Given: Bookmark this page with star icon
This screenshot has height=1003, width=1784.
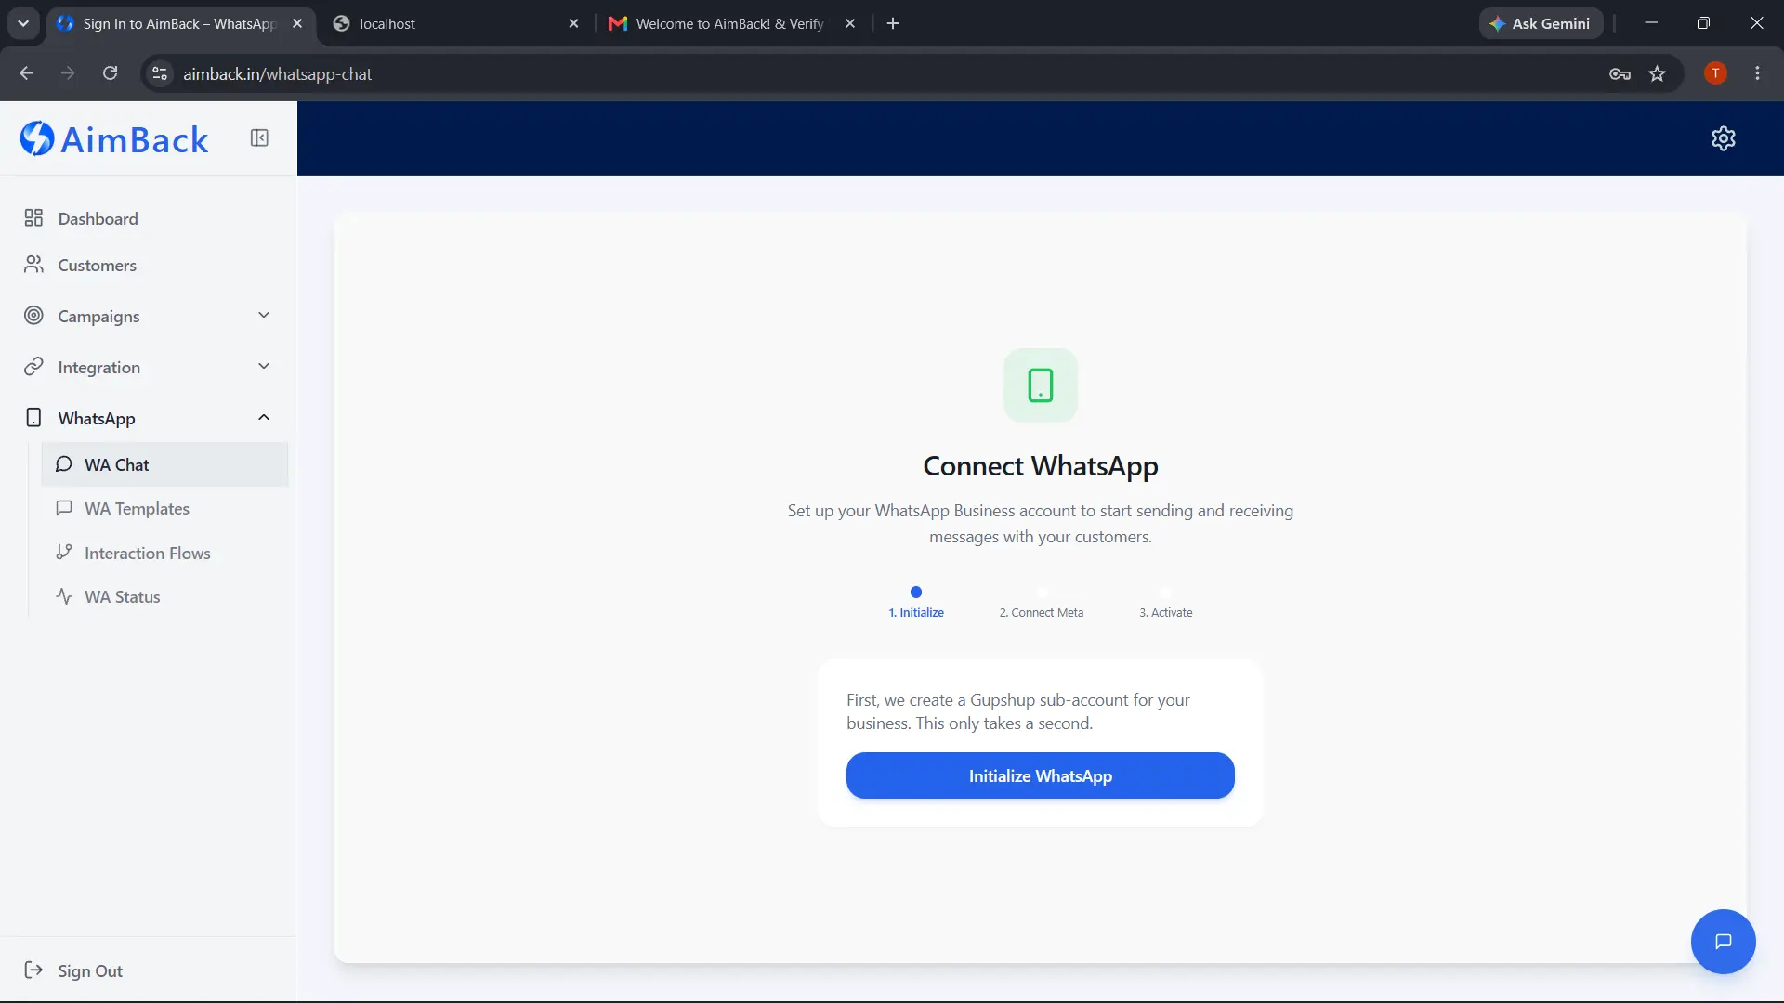Looking at the screenshot, I should 1658,73.
